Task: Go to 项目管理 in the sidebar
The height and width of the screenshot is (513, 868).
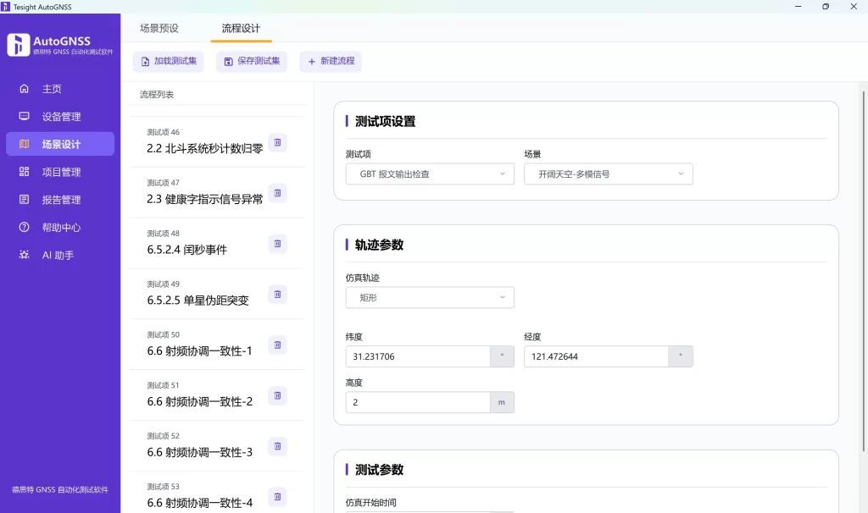Action: coord(60,171)
